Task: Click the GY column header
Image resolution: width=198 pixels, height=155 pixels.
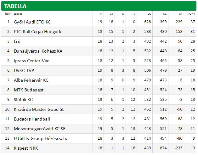Action: pyautogui.click(x=111, y=14)
